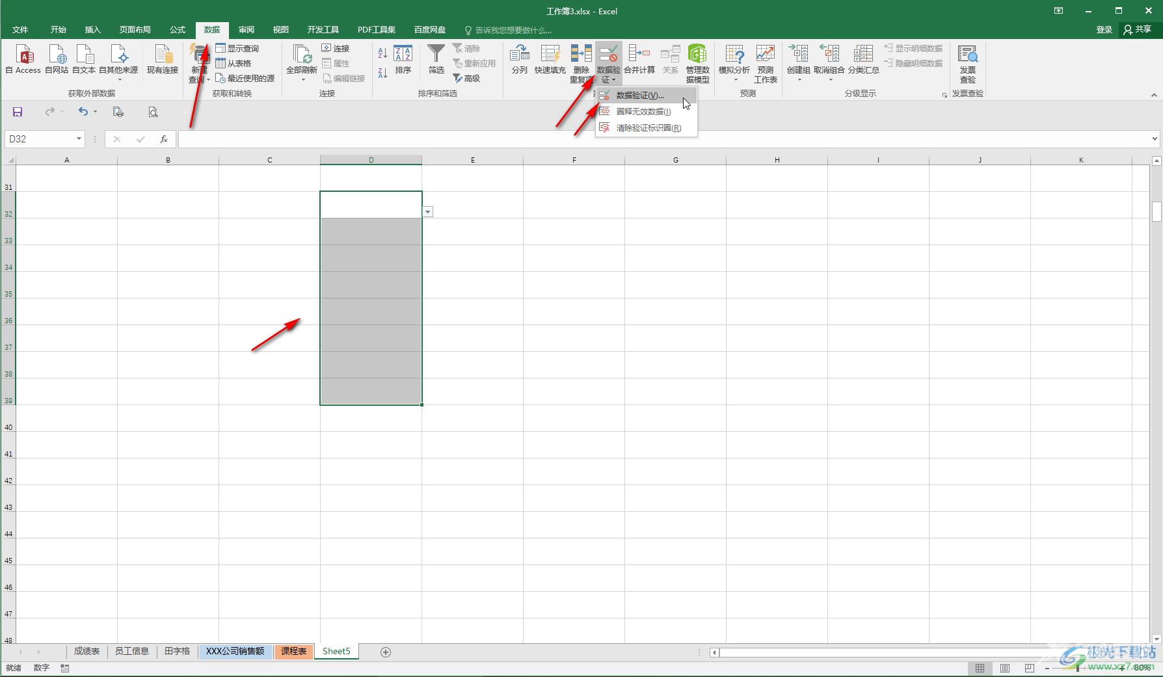Screen dimensions: 1163x677
Task: Open the Outline (分级显示) dialog launcher
Action: [944, 95]
